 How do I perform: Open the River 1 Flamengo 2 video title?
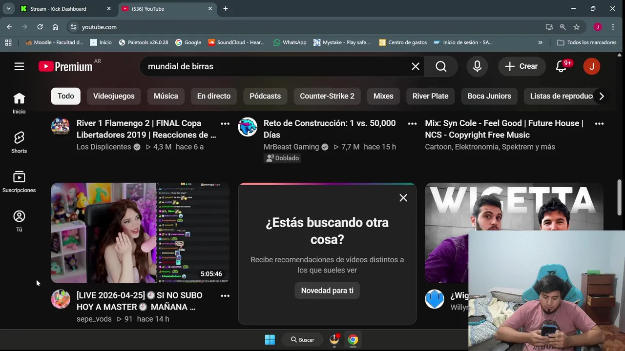(x=146, y=129)
